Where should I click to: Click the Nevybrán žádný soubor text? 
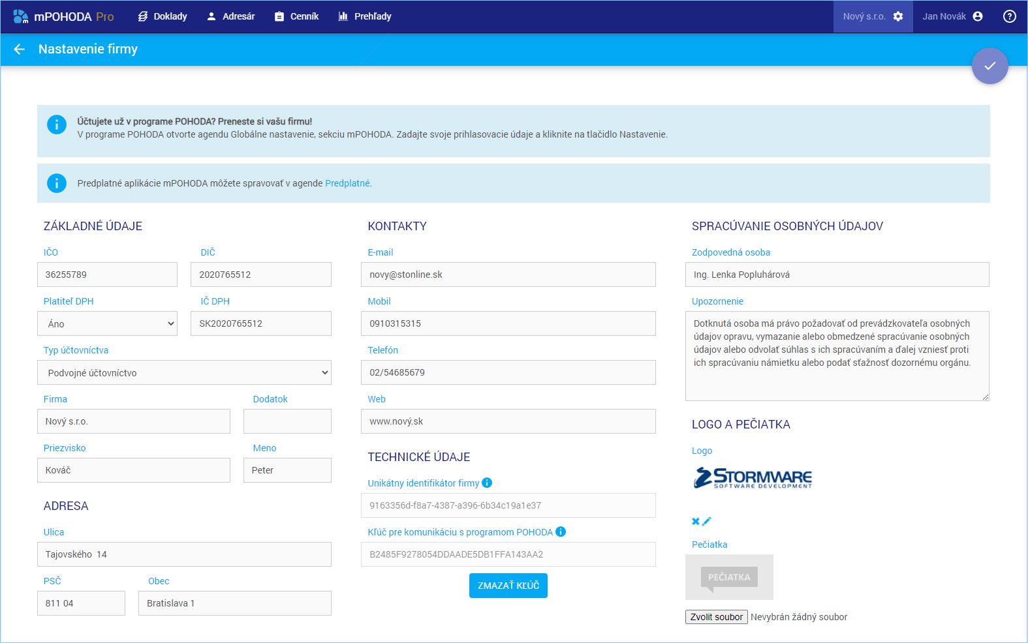(799, 617)
